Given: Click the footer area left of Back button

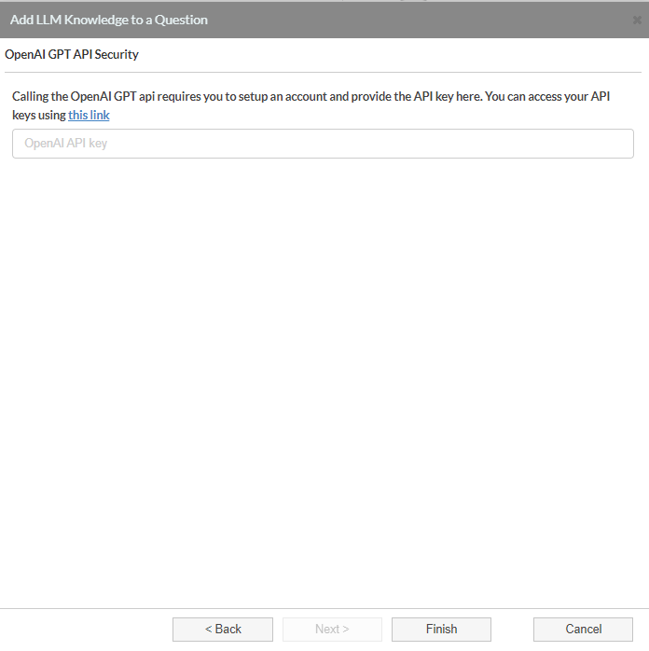Looking at the screenshot, I should [x=87, y=629].
